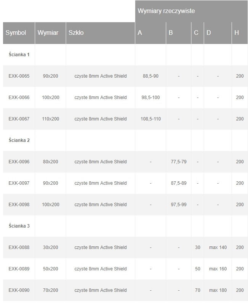
Task: Click the 77,5-79 dimension value
Action: pyautogui.click(x=178, y=162)
